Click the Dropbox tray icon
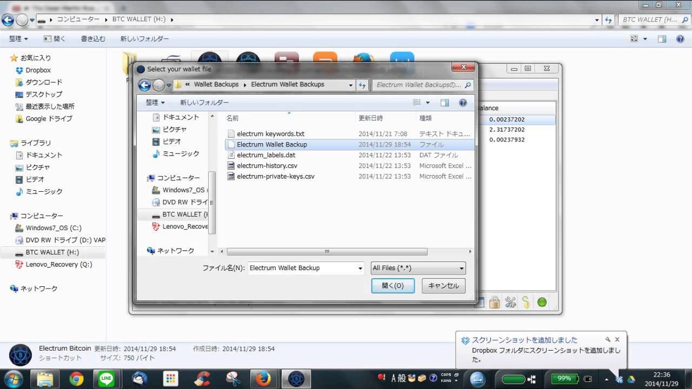The image size is (692, 389). 619,379
